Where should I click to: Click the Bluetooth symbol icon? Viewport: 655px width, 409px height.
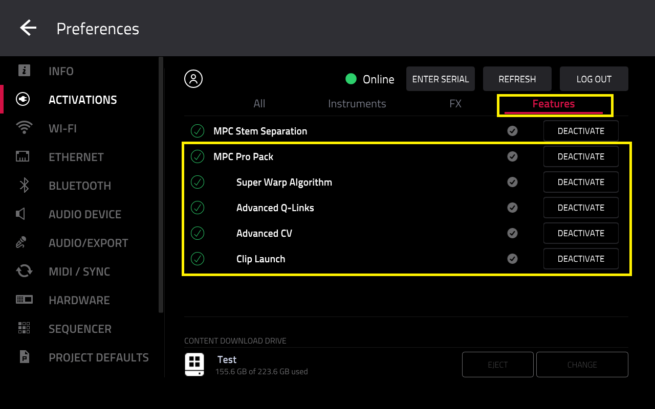point(24,185)
